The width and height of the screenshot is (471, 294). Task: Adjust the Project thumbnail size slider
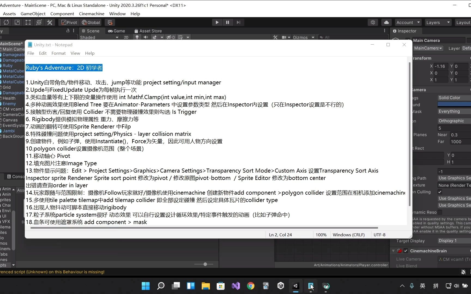(x=205, y=264)
